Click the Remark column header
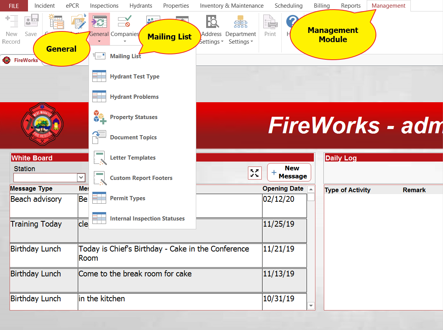The height and width of the screenshot is (330, 443). point(414,190)
